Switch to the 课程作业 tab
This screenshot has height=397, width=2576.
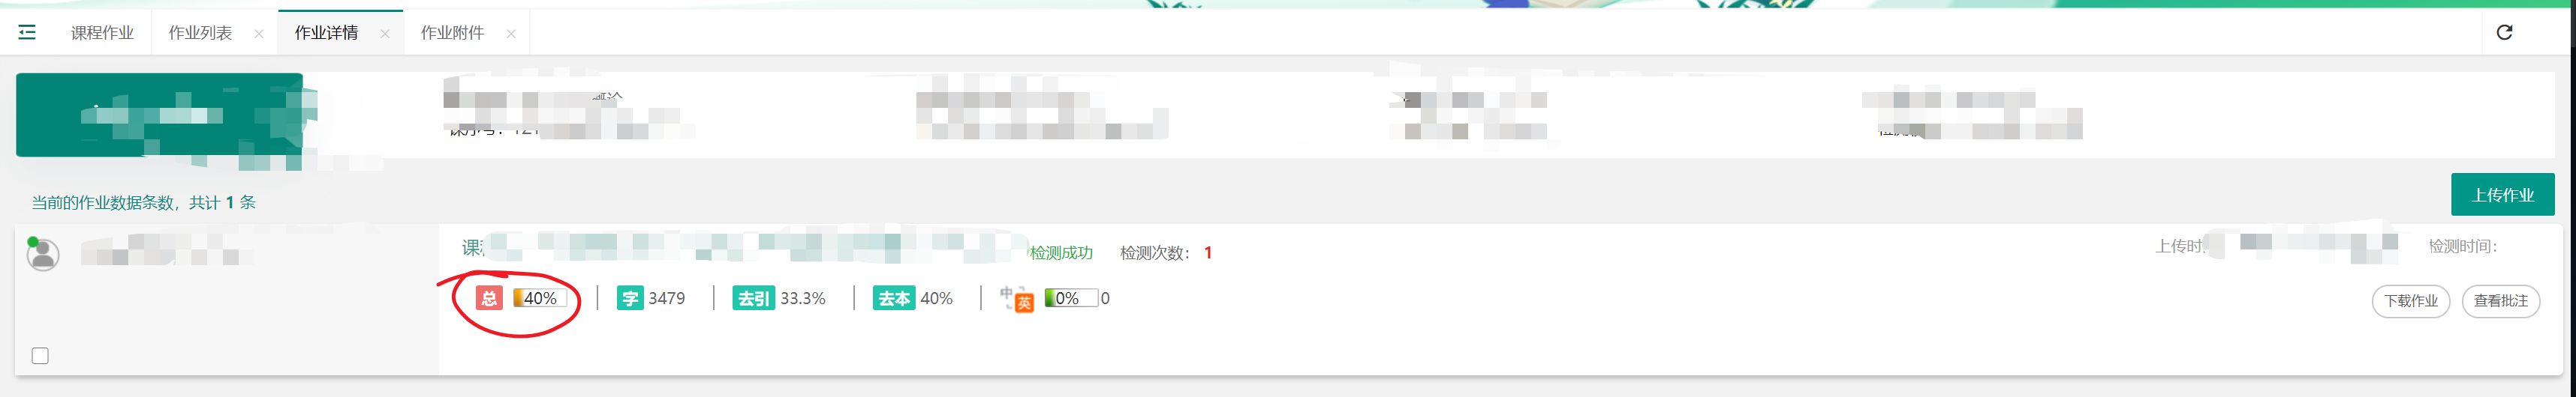click(x=102, y=33)
